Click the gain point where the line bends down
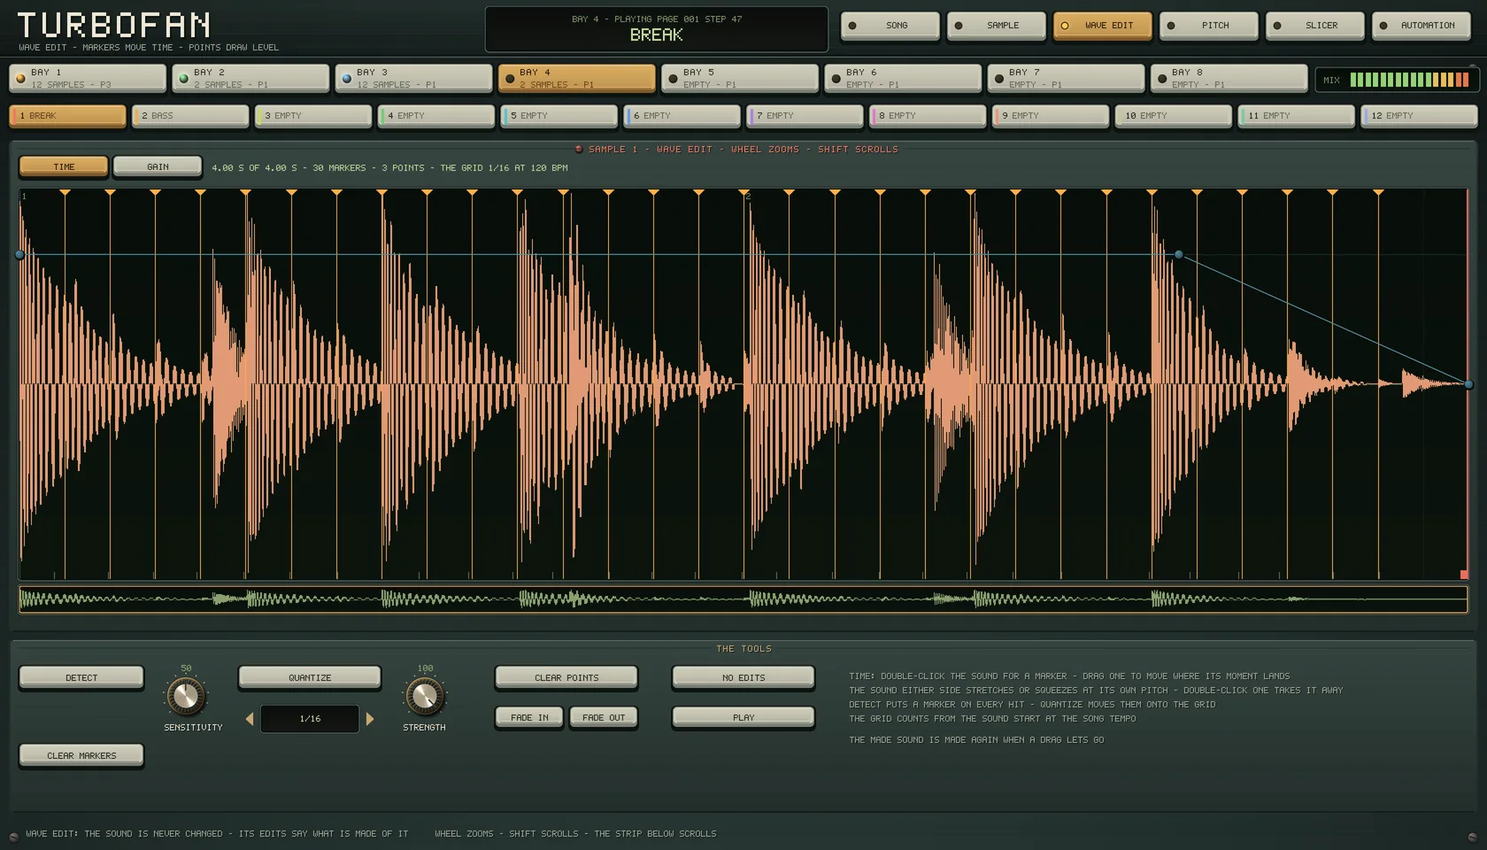 pyautogui.click(x=1179, y=255)
